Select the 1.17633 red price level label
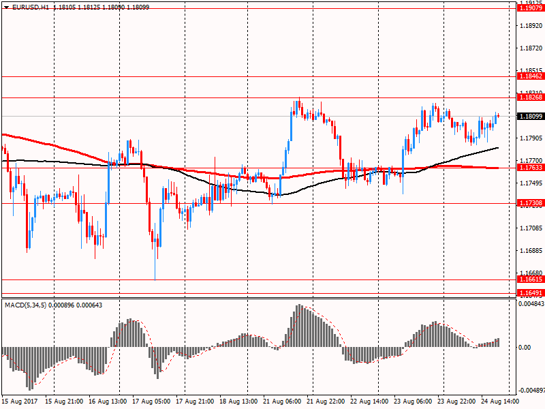This screenshot has width=545, height=409. tap(531, 168)
